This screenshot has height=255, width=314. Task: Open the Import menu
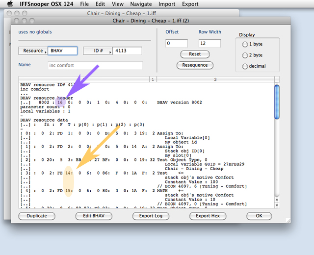167,4
